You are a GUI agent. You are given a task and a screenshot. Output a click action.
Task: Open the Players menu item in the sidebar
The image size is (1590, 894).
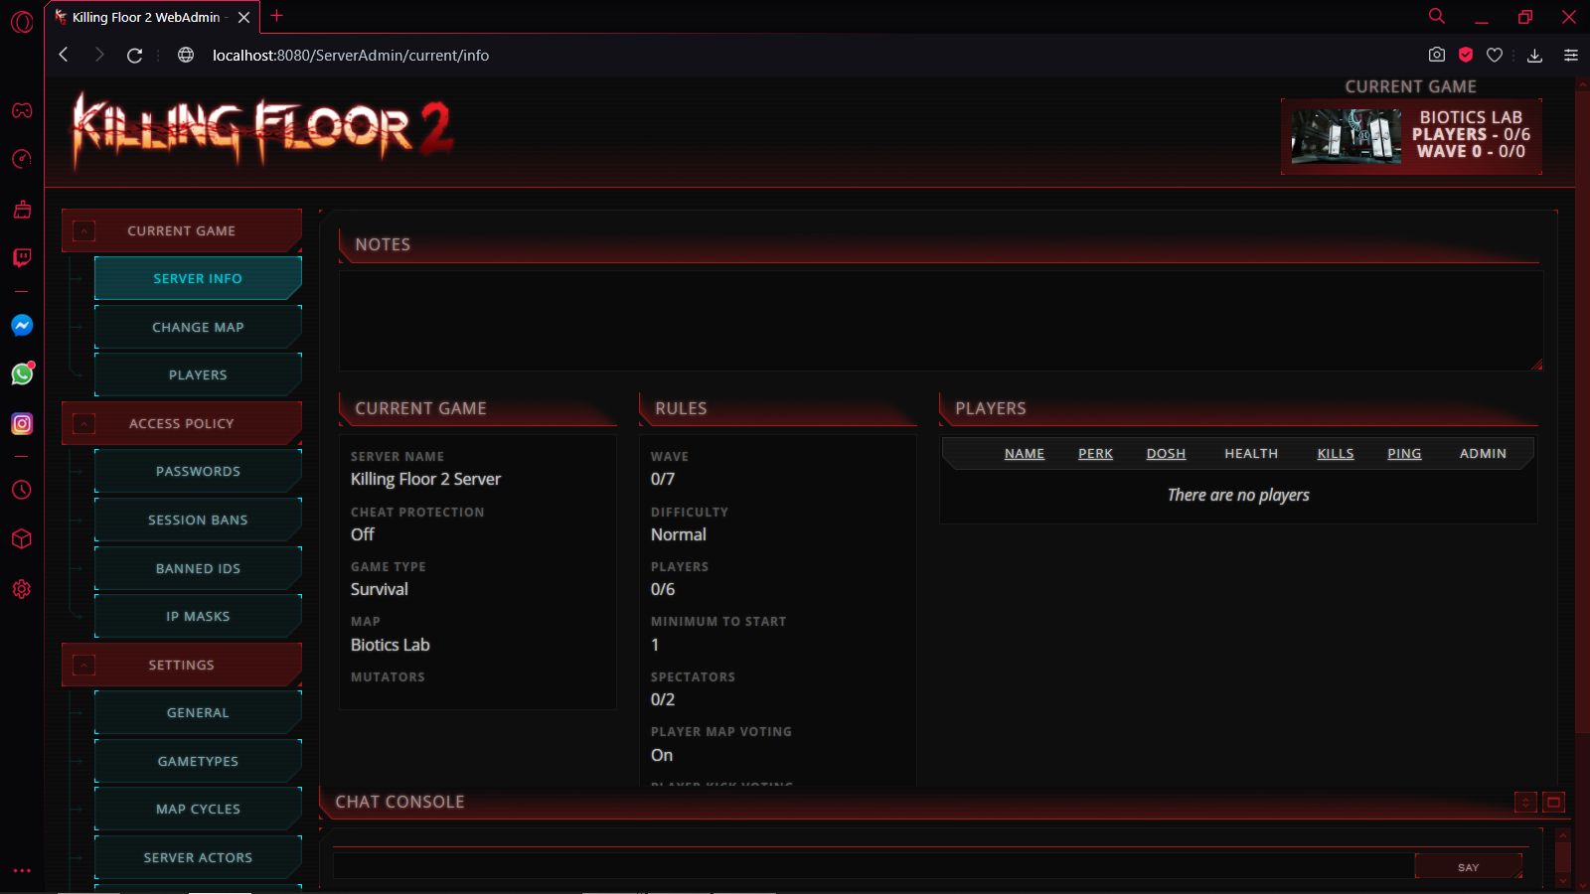[x=198, y=375]
